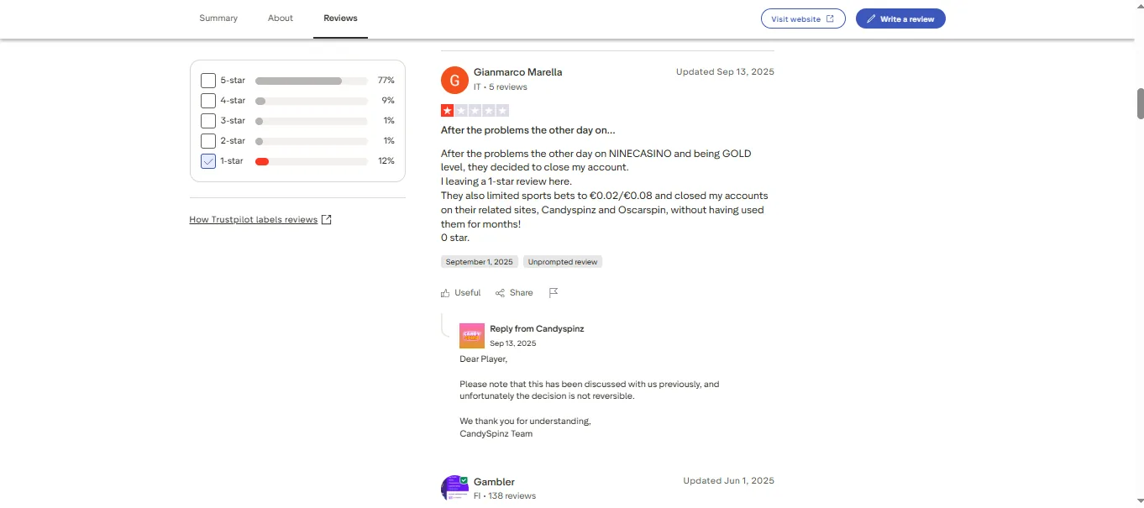Select the Reviews tab
The height and width of the screenshot is (508, 1144).
340,18
